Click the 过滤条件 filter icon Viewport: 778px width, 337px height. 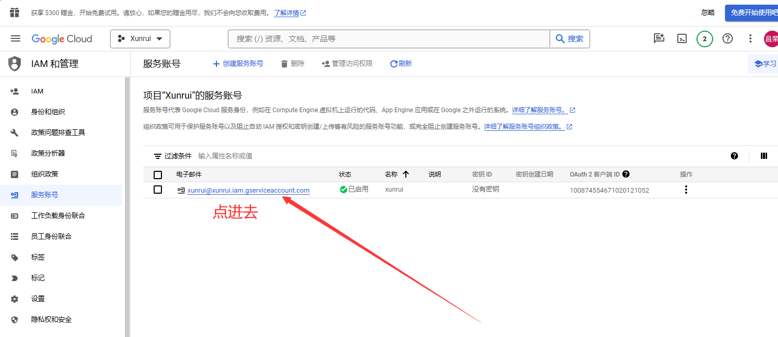pyautogui.click(x=158, y=156)
